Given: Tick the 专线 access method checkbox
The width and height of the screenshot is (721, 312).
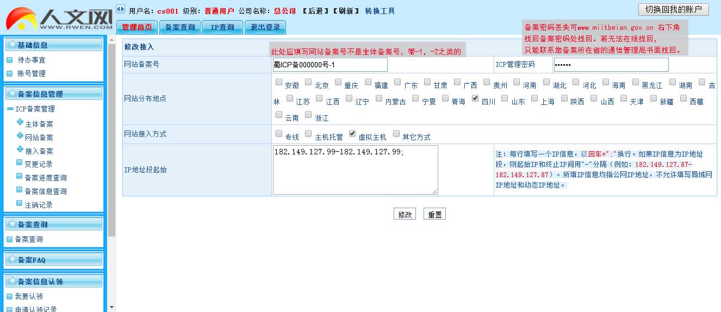Looking at the screenshot, I should 279,133.
